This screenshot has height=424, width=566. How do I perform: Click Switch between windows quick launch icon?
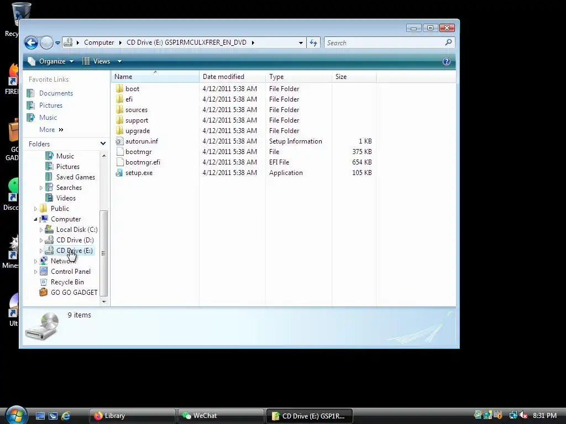point(53,416)
